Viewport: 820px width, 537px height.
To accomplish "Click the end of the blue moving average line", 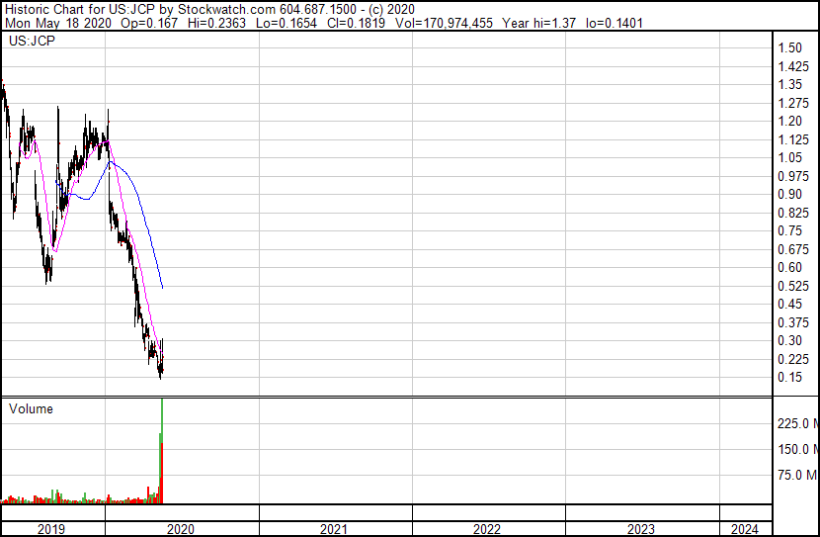I will pos(163,288).
